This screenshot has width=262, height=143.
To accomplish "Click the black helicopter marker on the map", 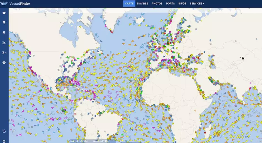I will [x=242, y=58].
